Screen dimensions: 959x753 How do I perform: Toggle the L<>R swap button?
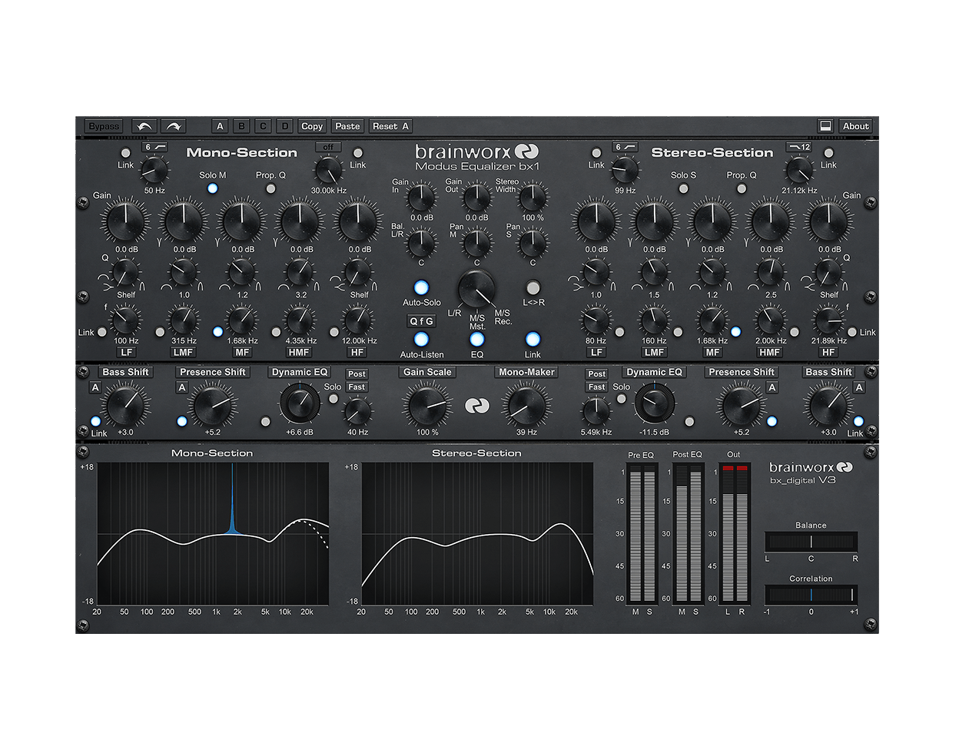coord(533,287)
